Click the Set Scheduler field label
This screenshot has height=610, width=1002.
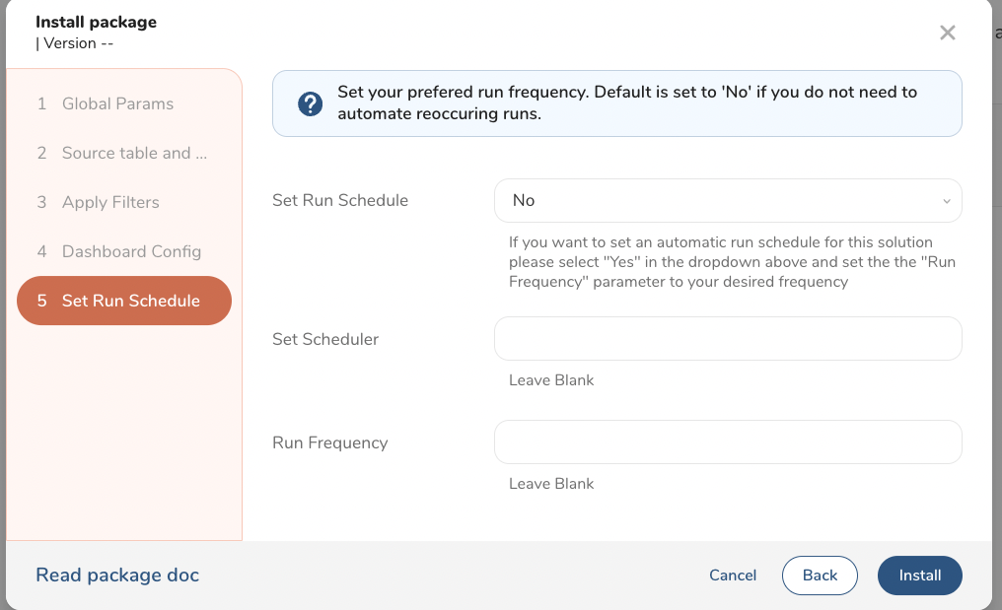(325, 339)
